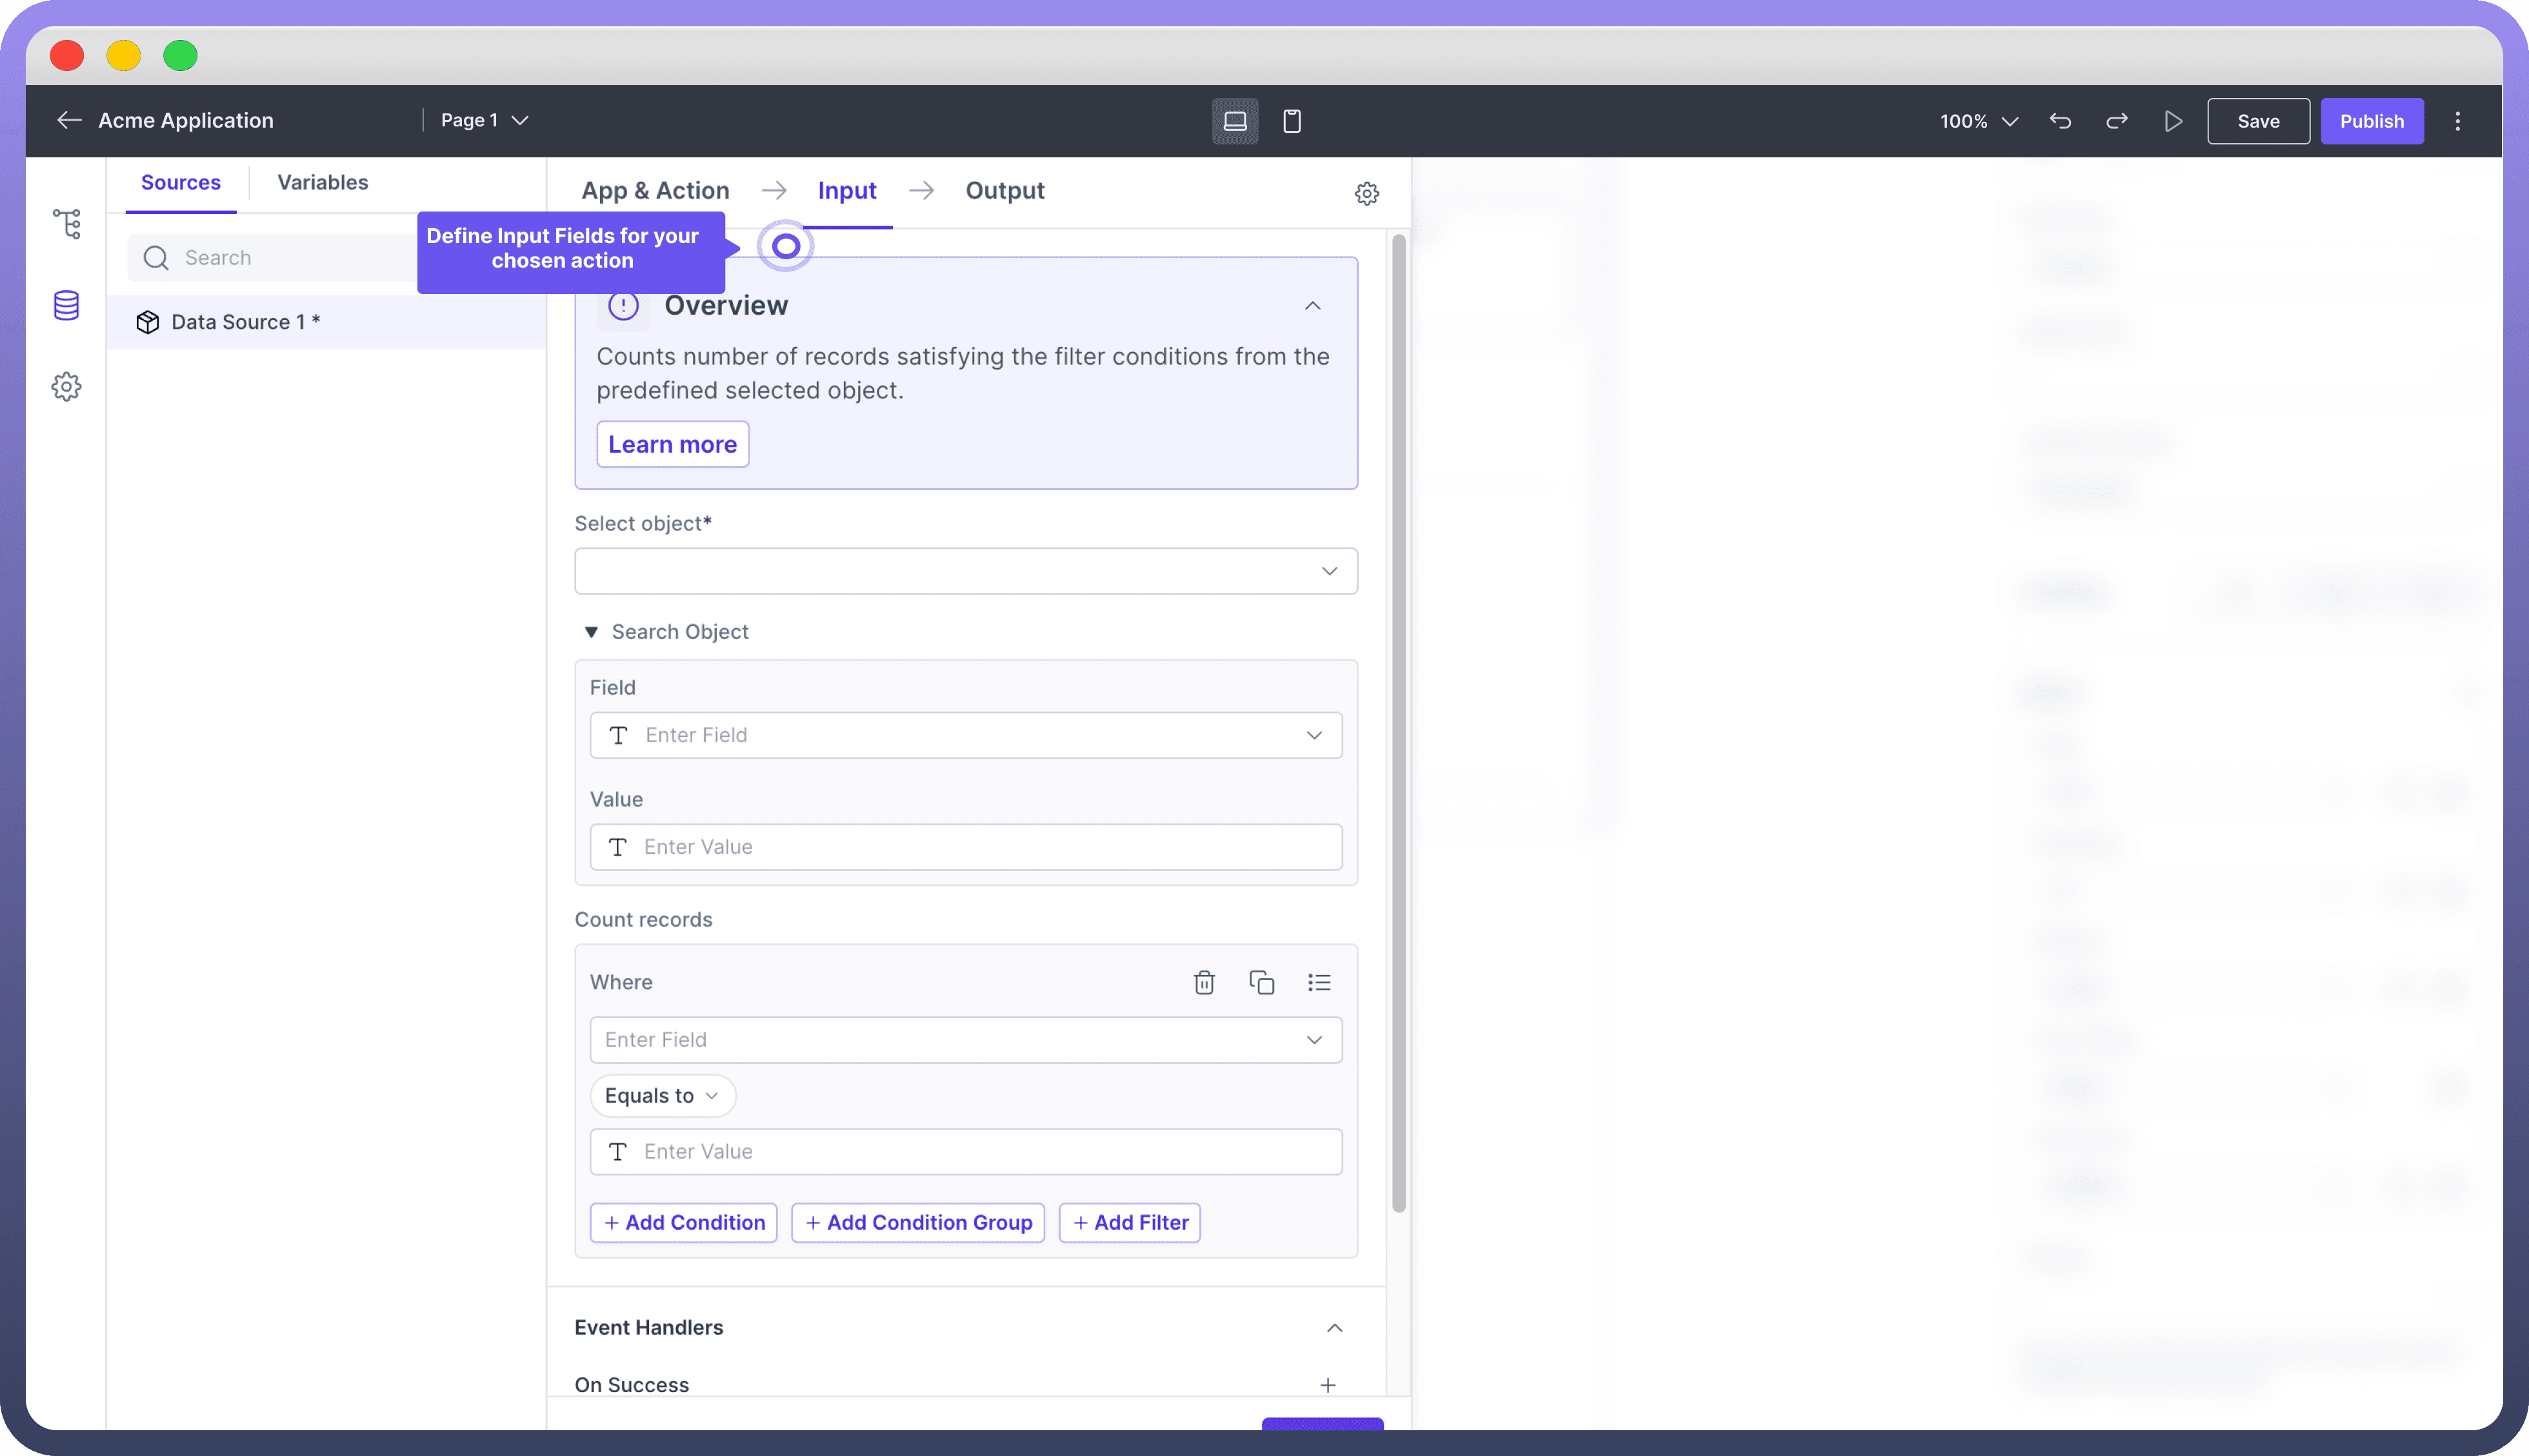The image size is (2529, 1456).
Task: Collapse the Search Object section
Action: [x=591, y=632]
